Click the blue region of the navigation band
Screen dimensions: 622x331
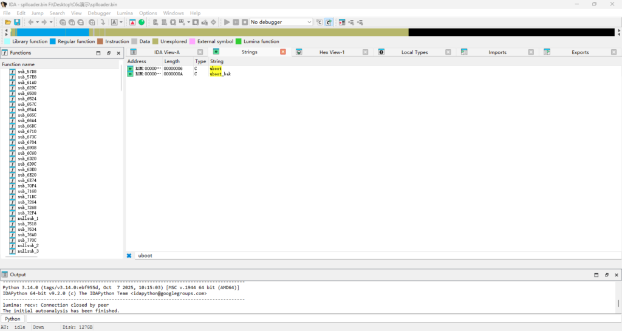(x=49, y=32)
